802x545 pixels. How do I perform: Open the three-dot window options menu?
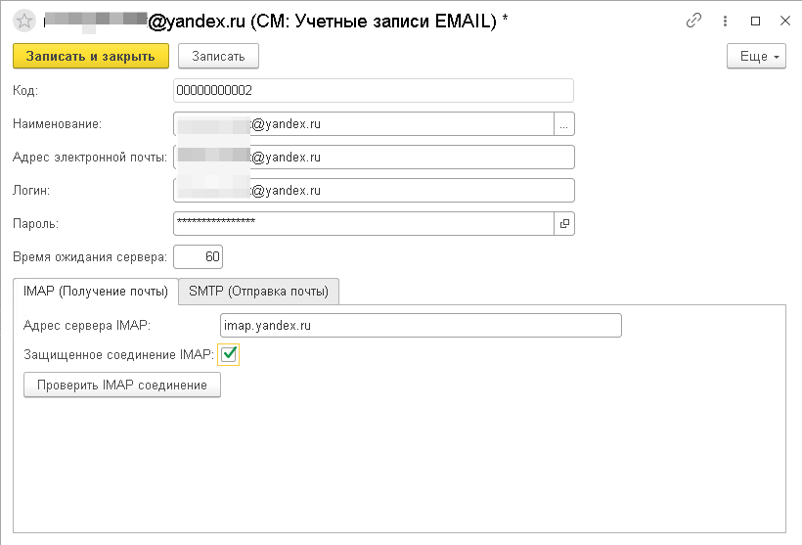725,21
